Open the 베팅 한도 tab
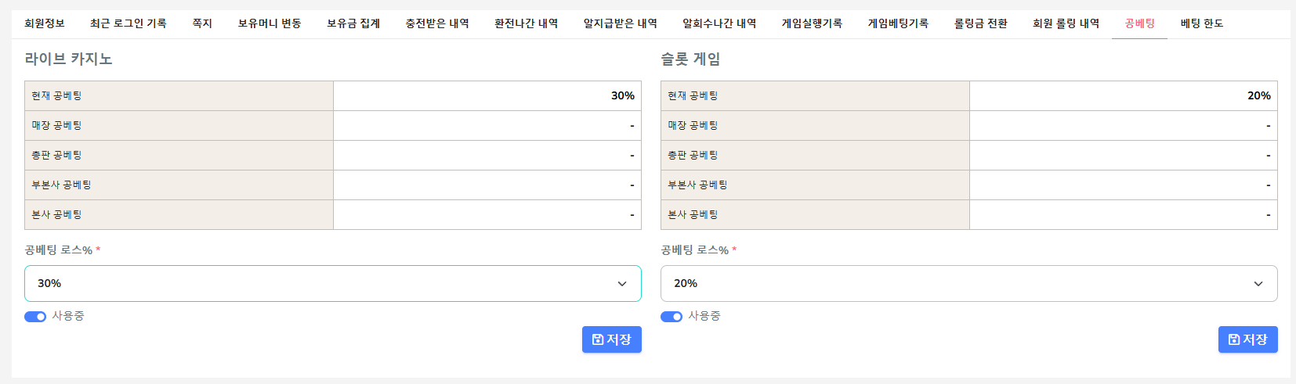 pos(1202,23)
